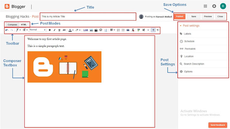Click the 'Welcome to my first article page.' text

pos(47,39)
